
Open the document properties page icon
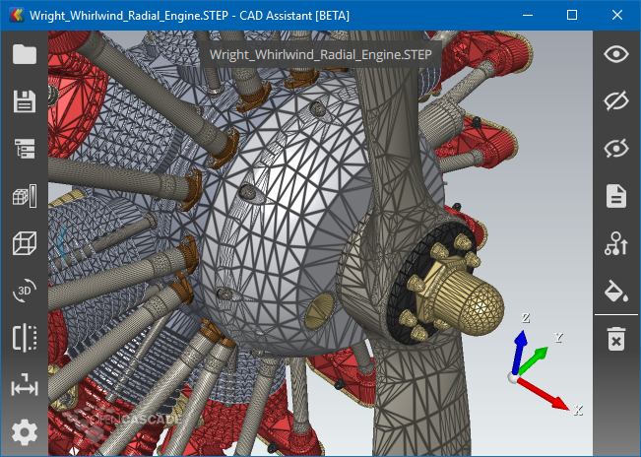tap(616, 196)
